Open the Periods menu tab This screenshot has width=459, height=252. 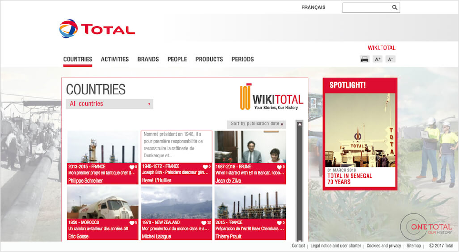click(243, 59)
